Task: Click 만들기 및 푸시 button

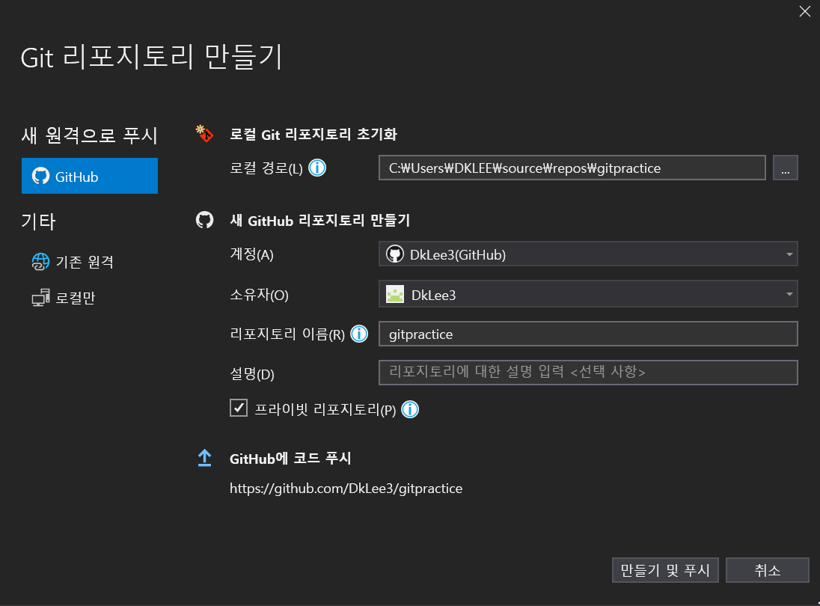Action: [665, 570]
